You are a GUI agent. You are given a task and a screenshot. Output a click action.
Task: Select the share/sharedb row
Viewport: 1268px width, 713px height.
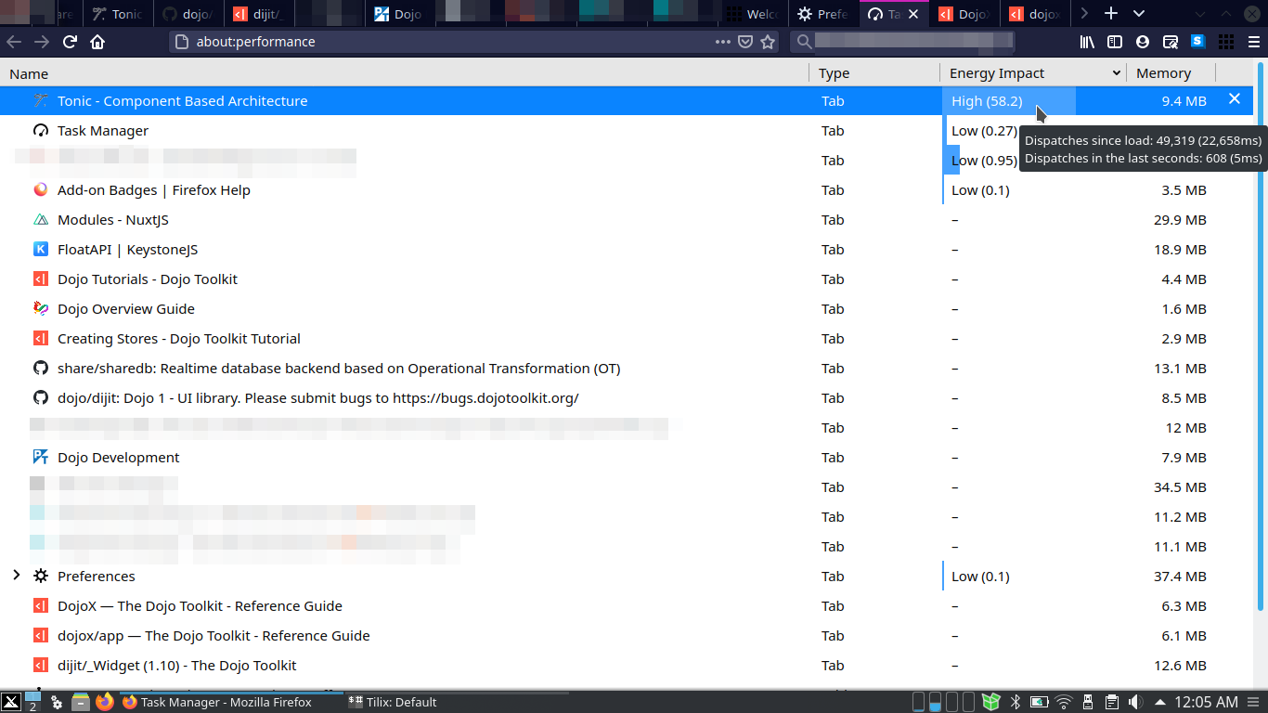click(627, 368)
